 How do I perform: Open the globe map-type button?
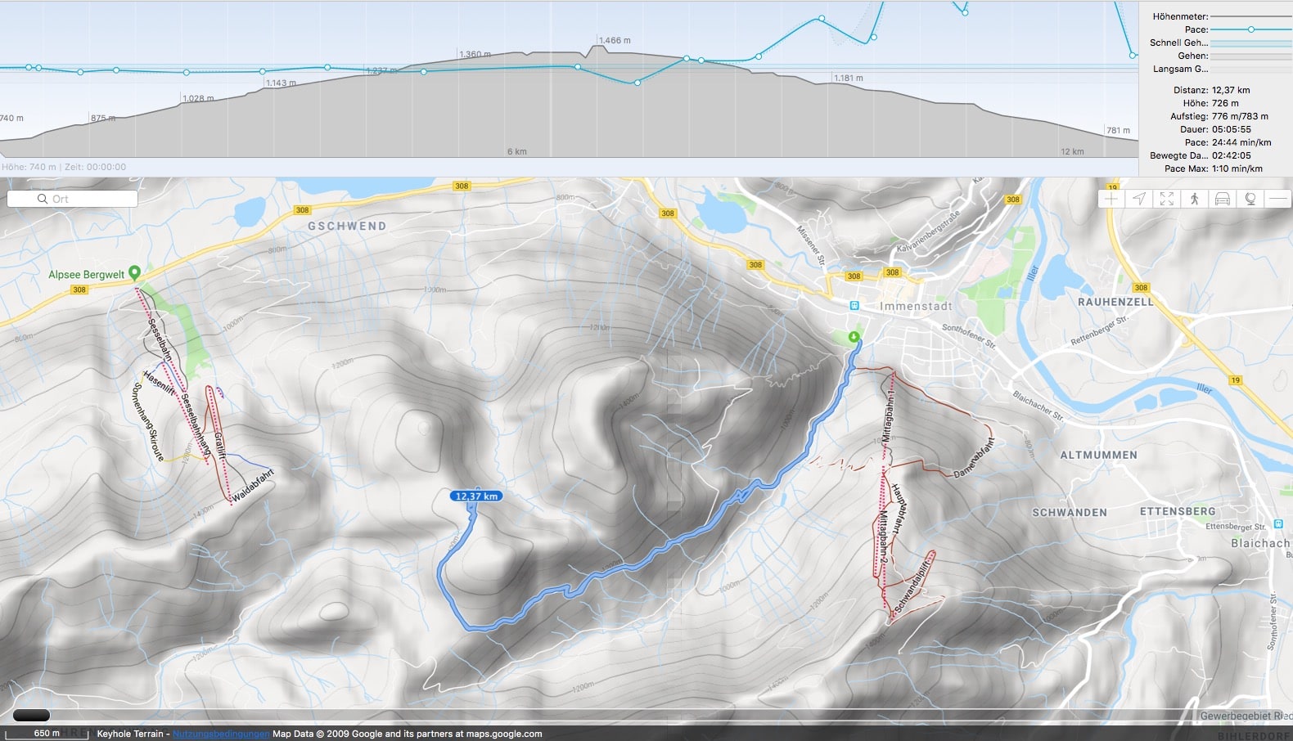[1250, 199]
